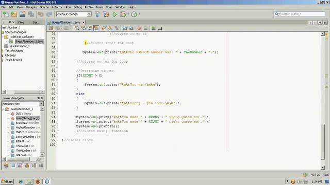Click the Save All toolbar icon
Image resolution: width=330 pixels, height=185 pixels.
click(x=31, y=14)
